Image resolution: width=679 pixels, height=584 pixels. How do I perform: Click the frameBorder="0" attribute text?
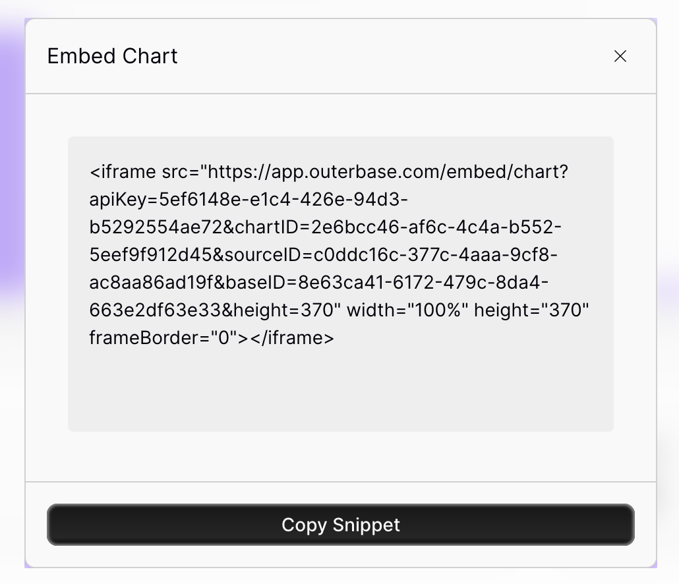(163, 337)
